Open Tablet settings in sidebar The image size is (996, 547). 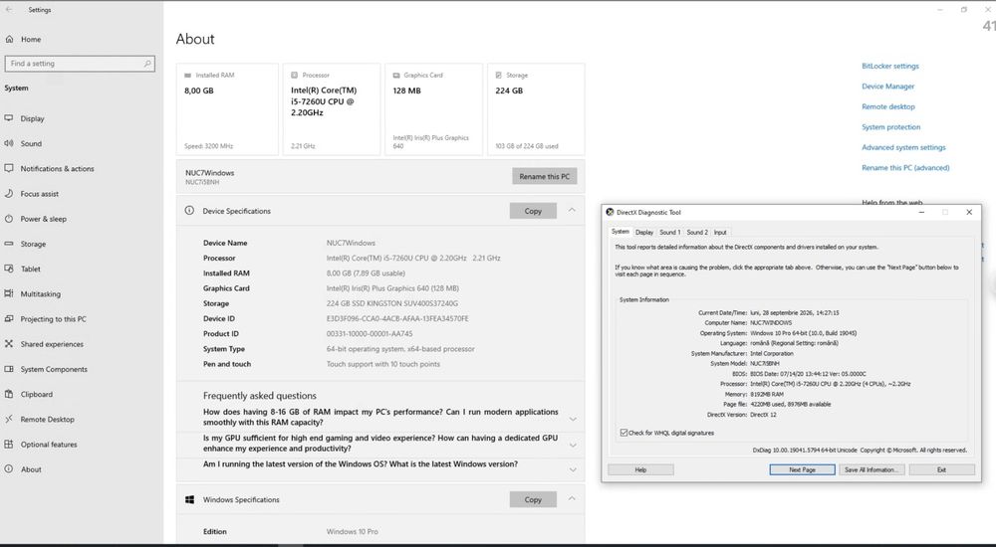31,270
